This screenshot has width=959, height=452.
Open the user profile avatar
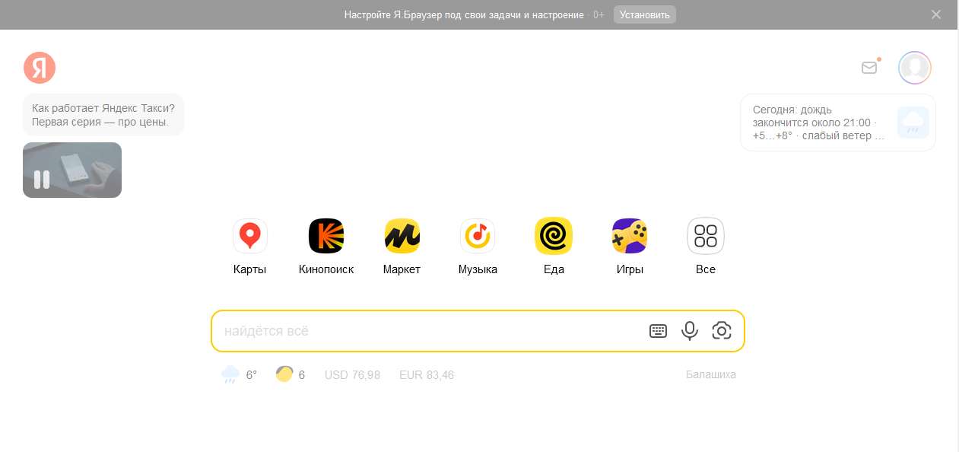915,68
